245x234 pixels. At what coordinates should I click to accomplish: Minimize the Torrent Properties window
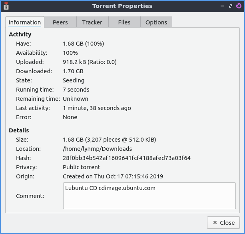click(x=222, y=6)
